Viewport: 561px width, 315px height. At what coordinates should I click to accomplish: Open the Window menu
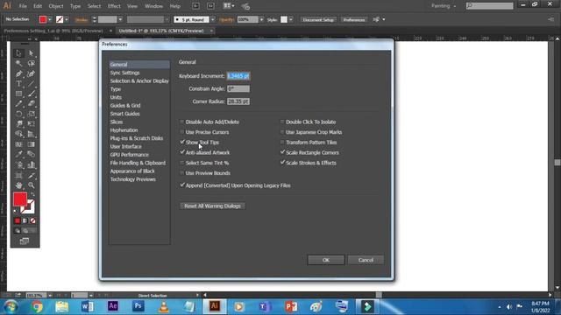pos(154,6)
